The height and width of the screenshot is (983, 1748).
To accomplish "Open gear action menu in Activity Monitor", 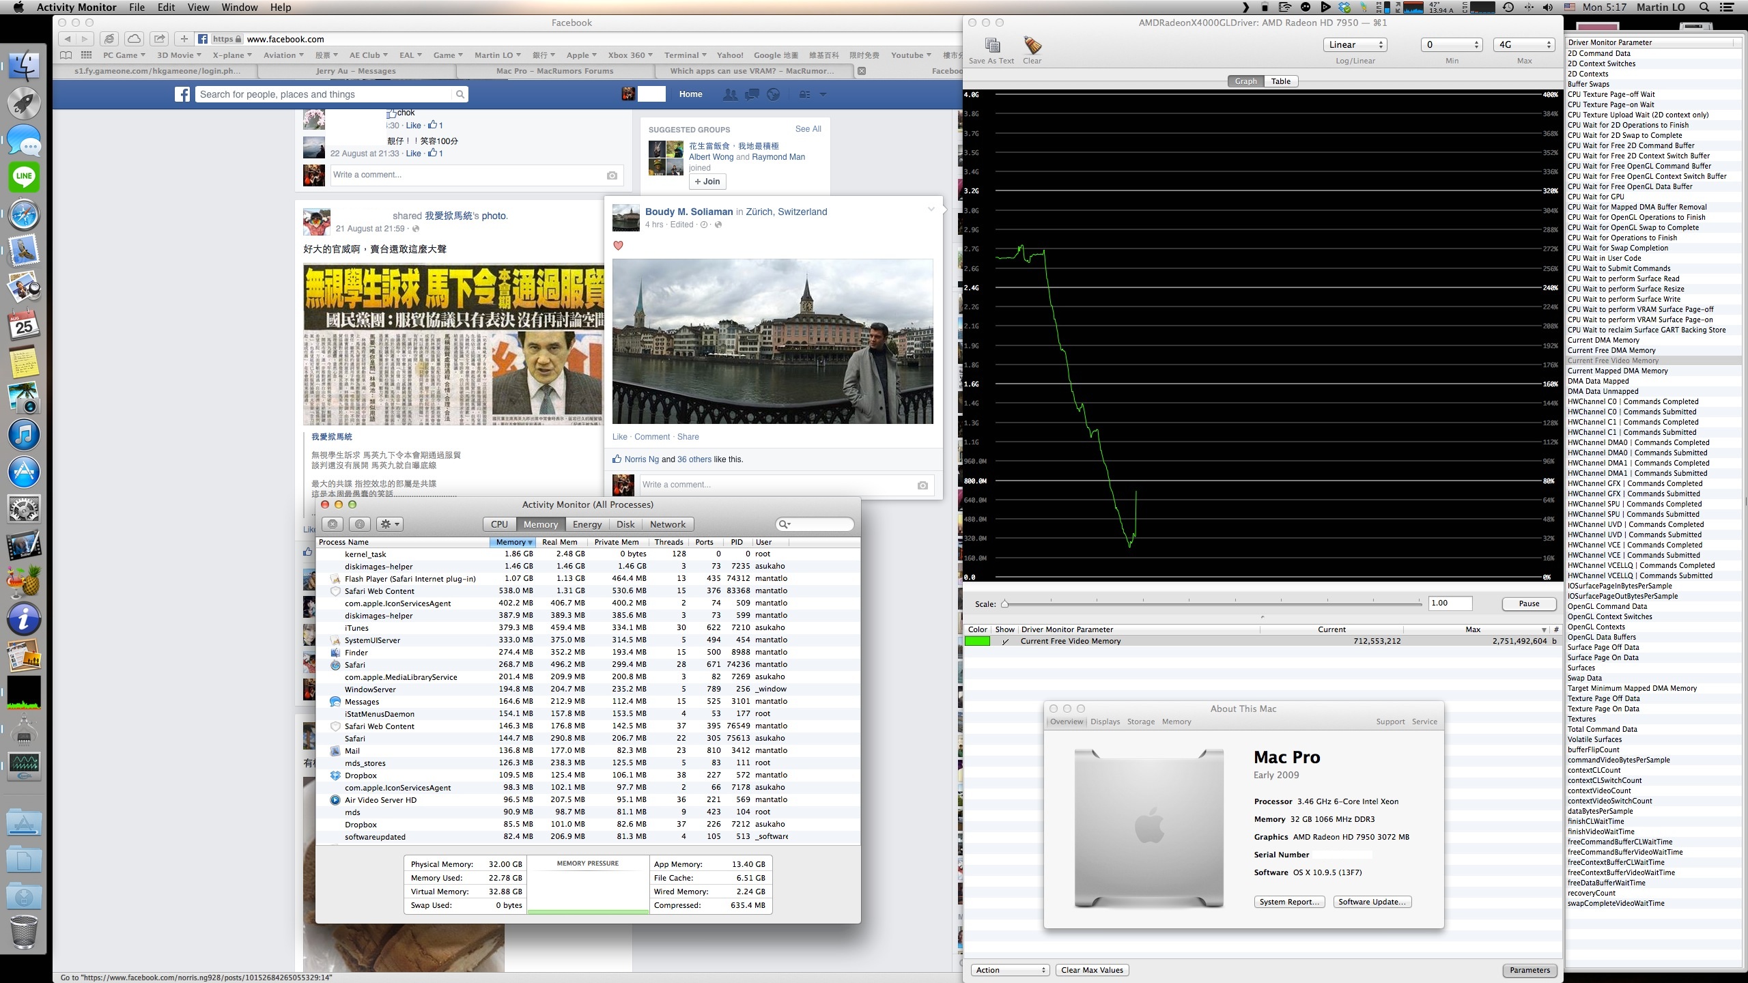I will (x=390, y=524).
